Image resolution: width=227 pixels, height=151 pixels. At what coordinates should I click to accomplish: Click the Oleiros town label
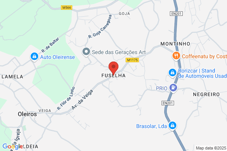27,114
